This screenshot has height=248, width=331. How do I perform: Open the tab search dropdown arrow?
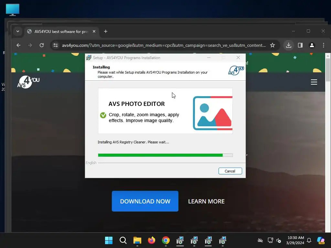coord(18,31)
